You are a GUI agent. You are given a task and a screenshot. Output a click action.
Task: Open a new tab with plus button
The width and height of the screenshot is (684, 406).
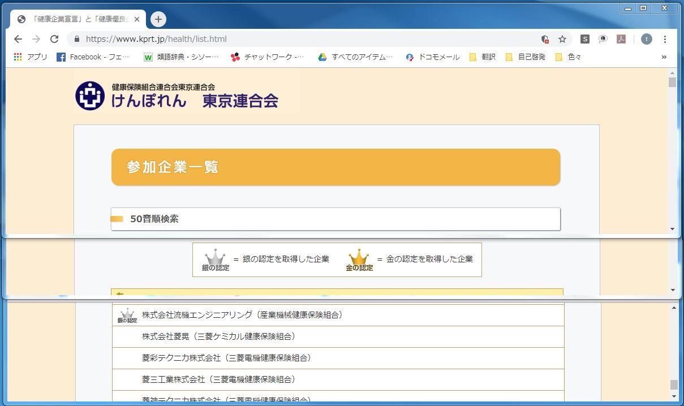coord(158,19)
